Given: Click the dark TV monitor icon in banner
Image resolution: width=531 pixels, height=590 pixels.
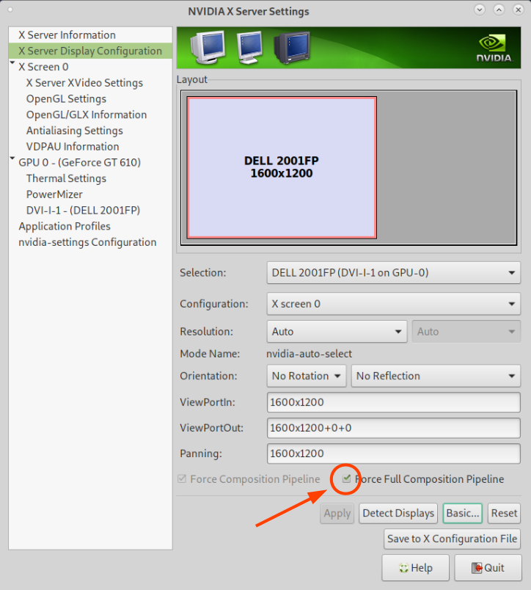Looking at the screenshot, I should [292, 48].
